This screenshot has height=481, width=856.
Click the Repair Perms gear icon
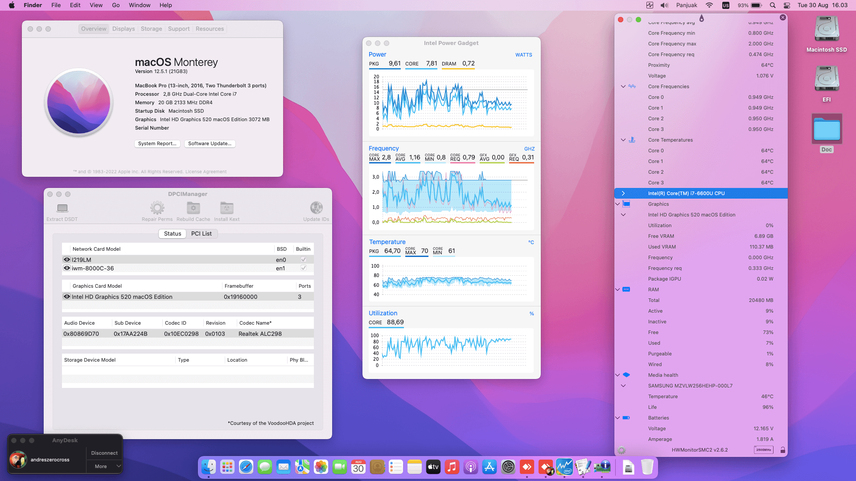157,208
